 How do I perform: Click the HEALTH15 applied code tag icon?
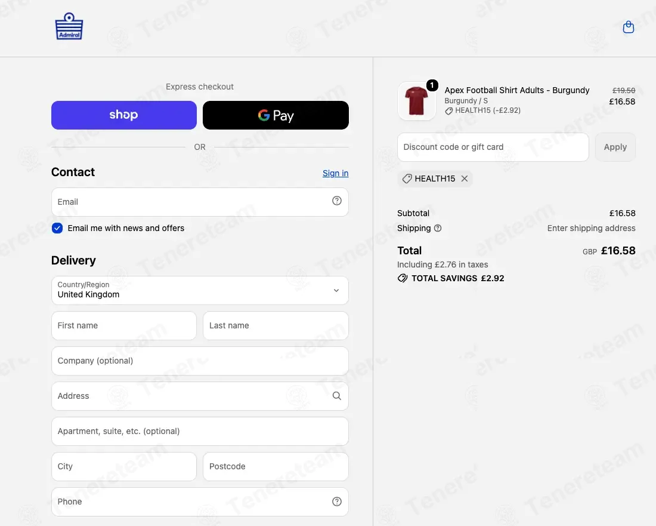pos(407,179)
